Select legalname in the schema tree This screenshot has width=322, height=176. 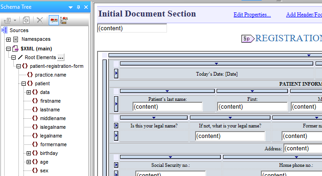[x=51, y=136]
